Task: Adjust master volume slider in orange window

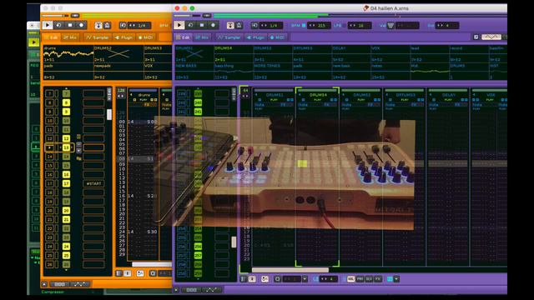Action: tap(55, 16)
